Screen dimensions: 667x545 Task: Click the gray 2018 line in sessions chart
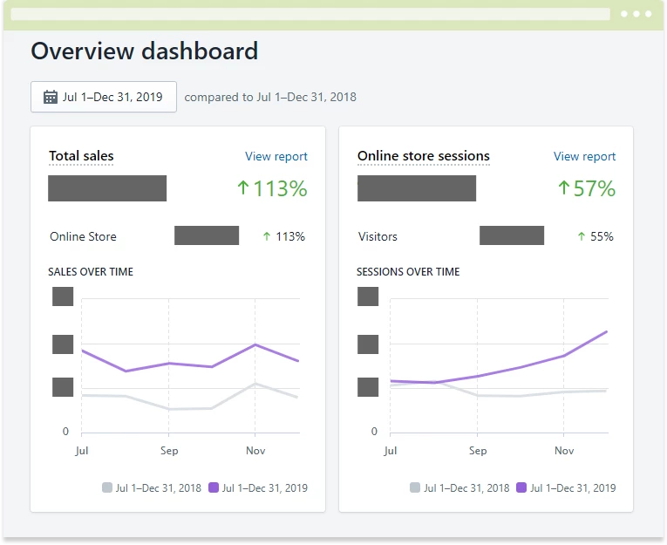click(520, 396)
